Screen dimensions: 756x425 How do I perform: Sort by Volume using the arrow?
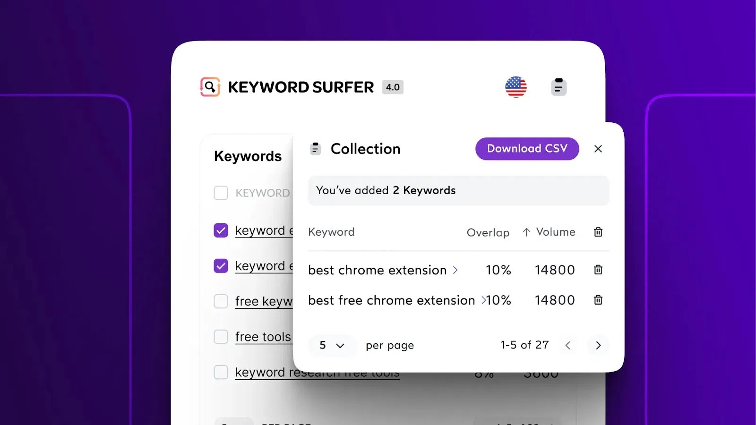[526, 232]
